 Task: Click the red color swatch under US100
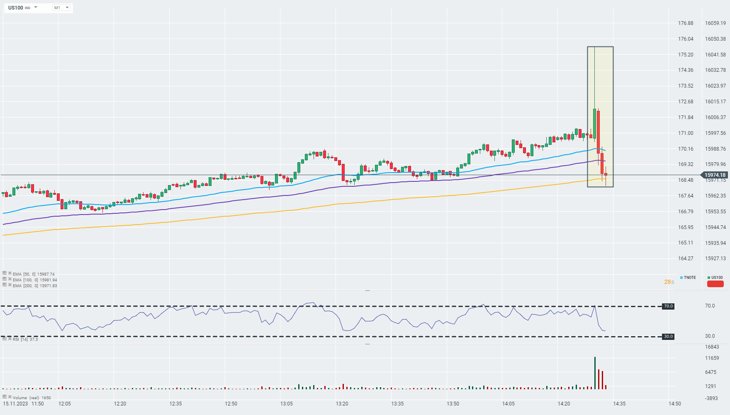tap(715, 284)
